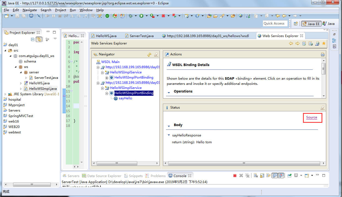Open UDDI Page icon in Web Services Explorer
Image resolution: width=342 pixels, height=197 pixels.
click(x=304, y=43)
